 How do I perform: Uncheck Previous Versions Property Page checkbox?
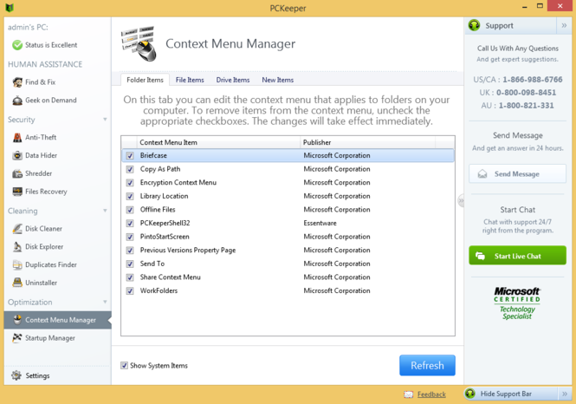[130, 251]
